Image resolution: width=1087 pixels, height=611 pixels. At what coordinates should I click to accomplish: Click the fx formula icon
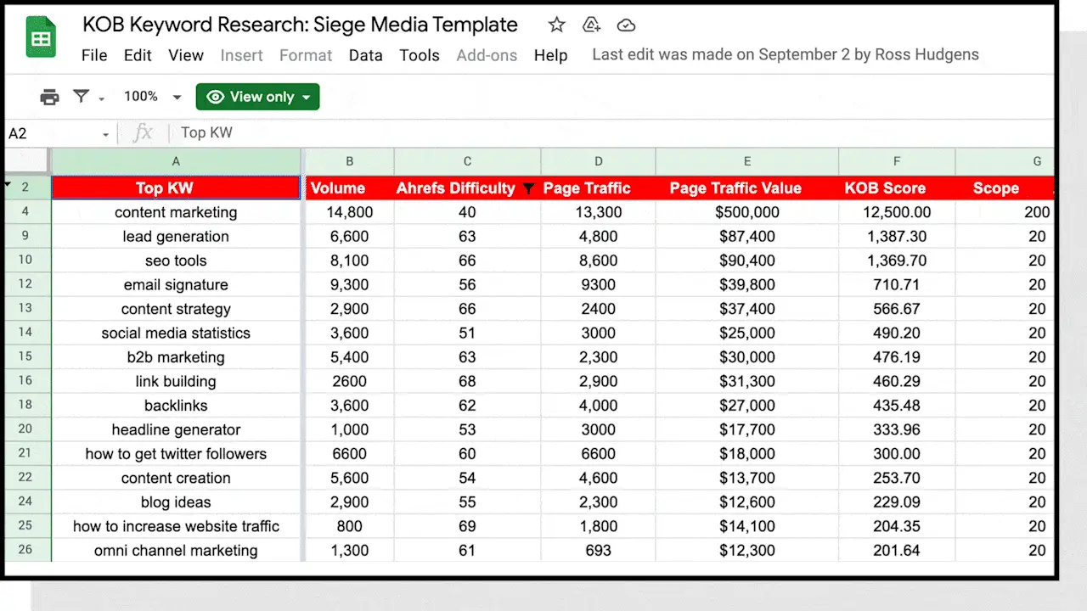coord(144,132)
